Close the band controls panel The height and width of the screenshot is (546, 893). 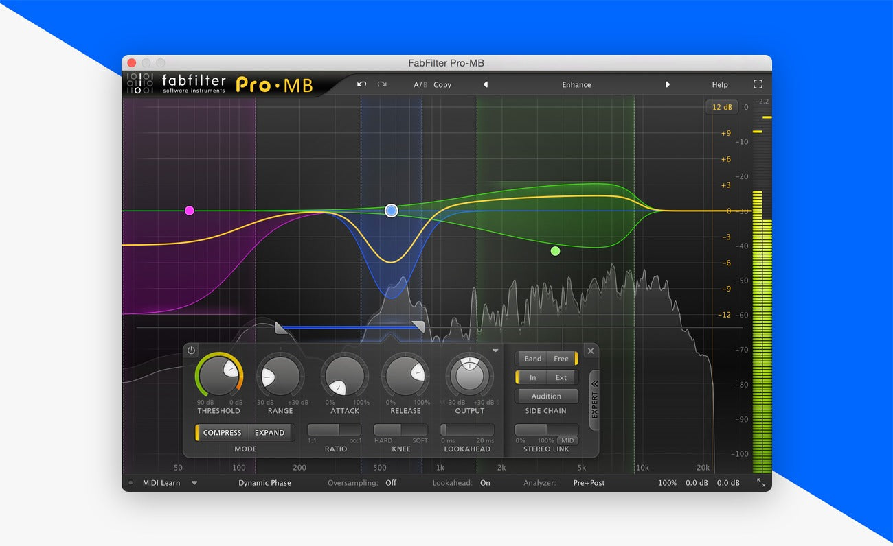[591, 351]
